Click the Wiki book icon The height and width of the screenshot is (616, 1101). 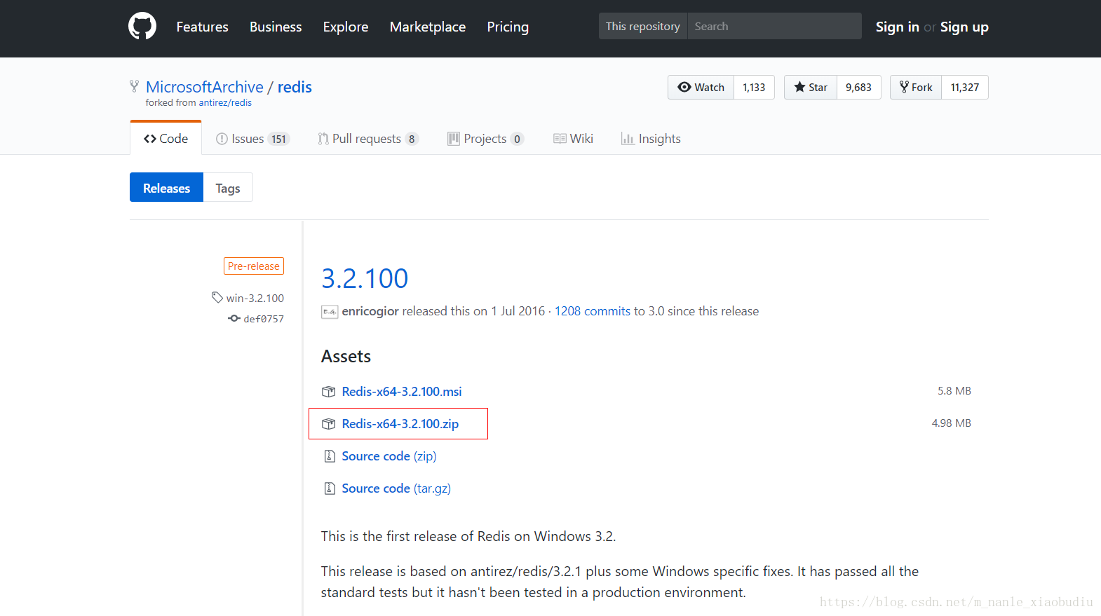pyautogui.click(x=560, y=138)
